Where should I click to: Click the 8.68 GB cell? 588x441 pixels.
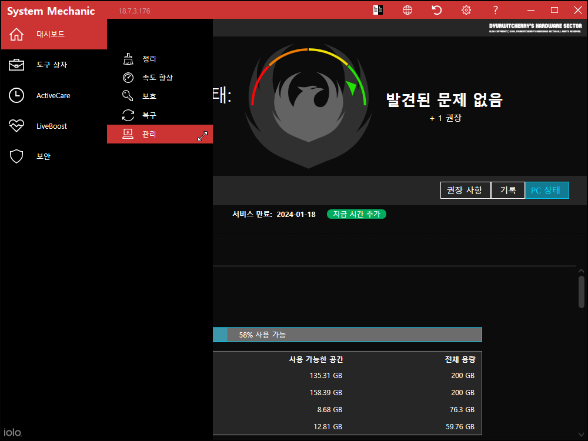coord(330,410)
